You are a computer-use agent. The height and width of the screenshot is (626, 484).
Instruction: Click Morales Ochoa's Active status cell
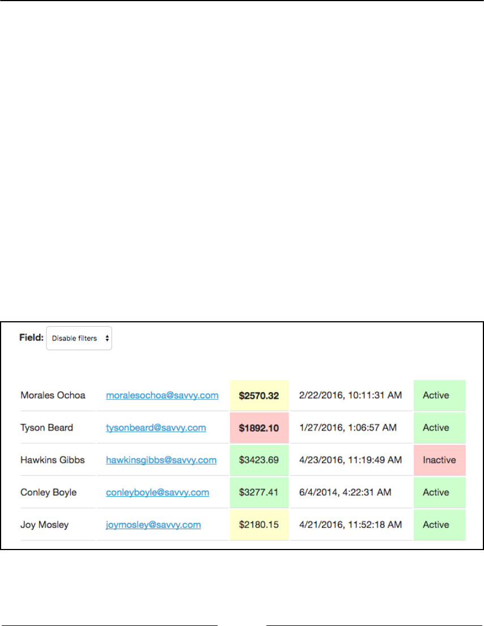pos(440,395)
